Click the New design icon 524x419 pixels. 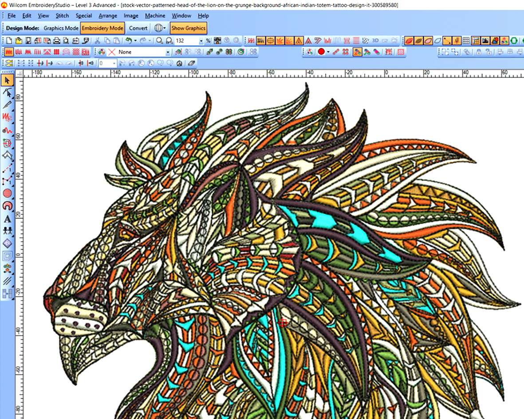pos(9,41)
